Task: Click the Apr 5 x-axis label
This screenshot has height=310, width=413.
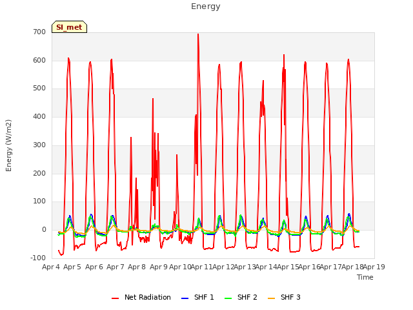Action: click(x=72, y=267)
